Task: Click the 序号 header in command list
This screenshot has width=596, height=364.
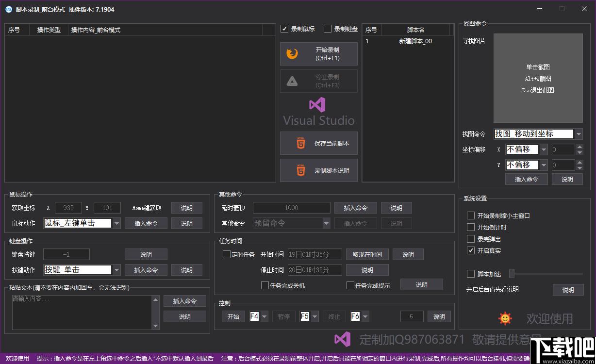Action: coord(17,30)
